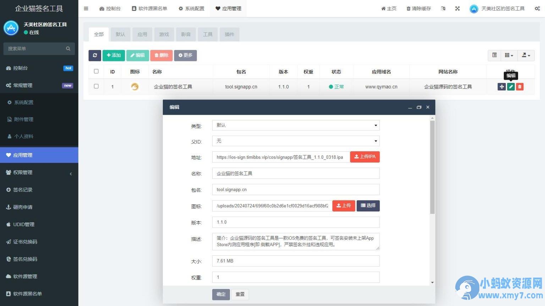Open the 父ID dropdown in edit dialog
Viewport: 545px width, 306px height.
(x=296, y=141)
